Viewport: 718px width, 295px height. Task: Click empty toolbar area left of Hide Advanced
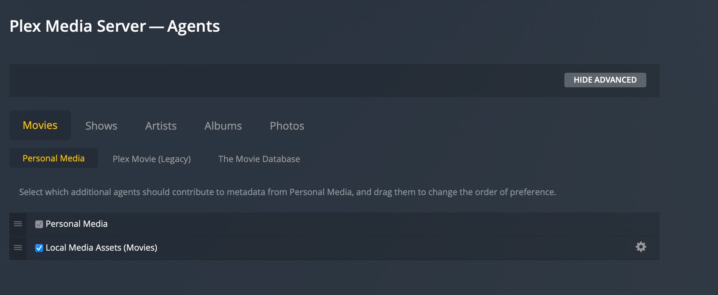[284, 81]
